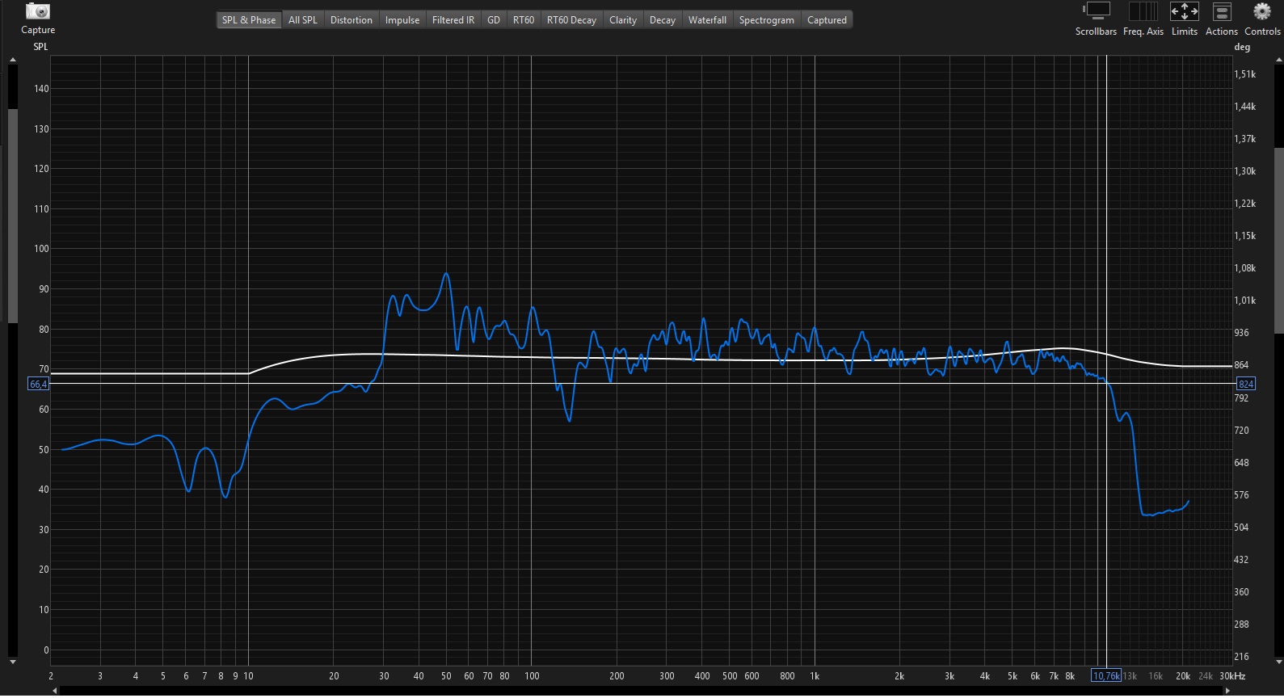Toggle the Scrollbars icon
This screenshot has height=698, width=1284.
pyautogui.click(x=1097, y=11)
